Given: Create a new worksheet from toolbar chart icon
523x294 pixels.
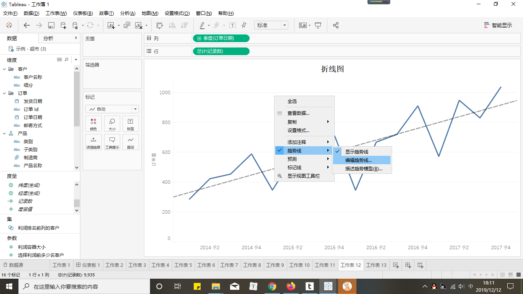Looking at the screenshot, I should [111, 25].
